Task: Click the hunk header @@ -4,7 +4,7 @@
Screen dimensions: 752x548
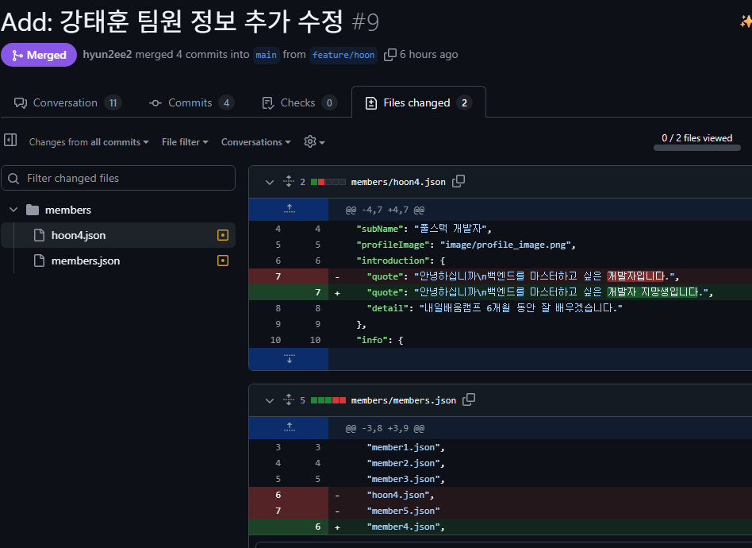Action: 385,210
